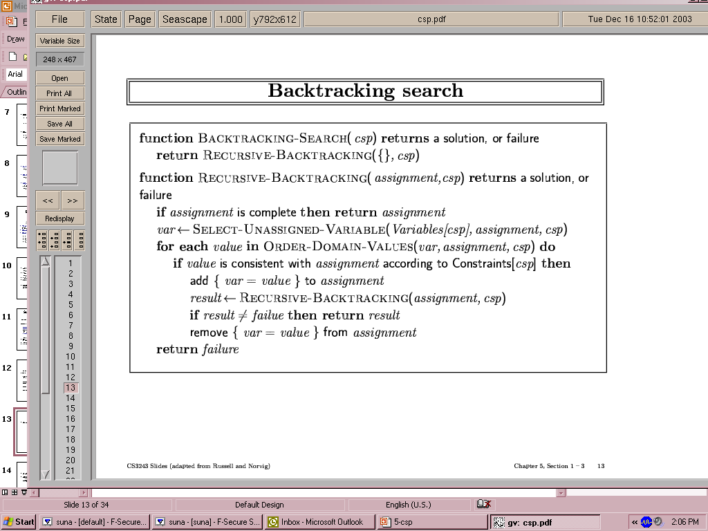Open the 1.000 scale dropdown
This screenshot has width=708, height=531.
coord(230,19)
